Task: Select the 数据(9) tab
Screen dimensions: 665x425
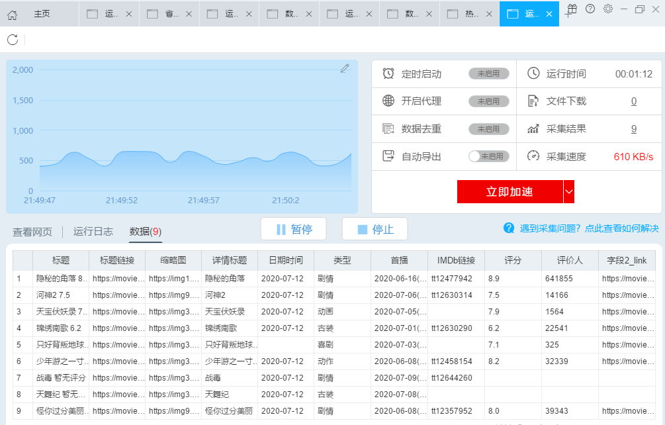Action: (x=146, y=231)
